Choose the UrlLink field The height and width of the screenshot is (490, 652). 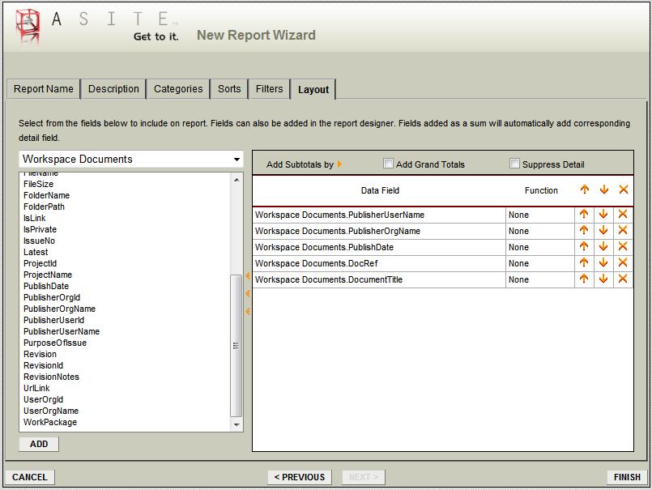(x=36, y=388)
